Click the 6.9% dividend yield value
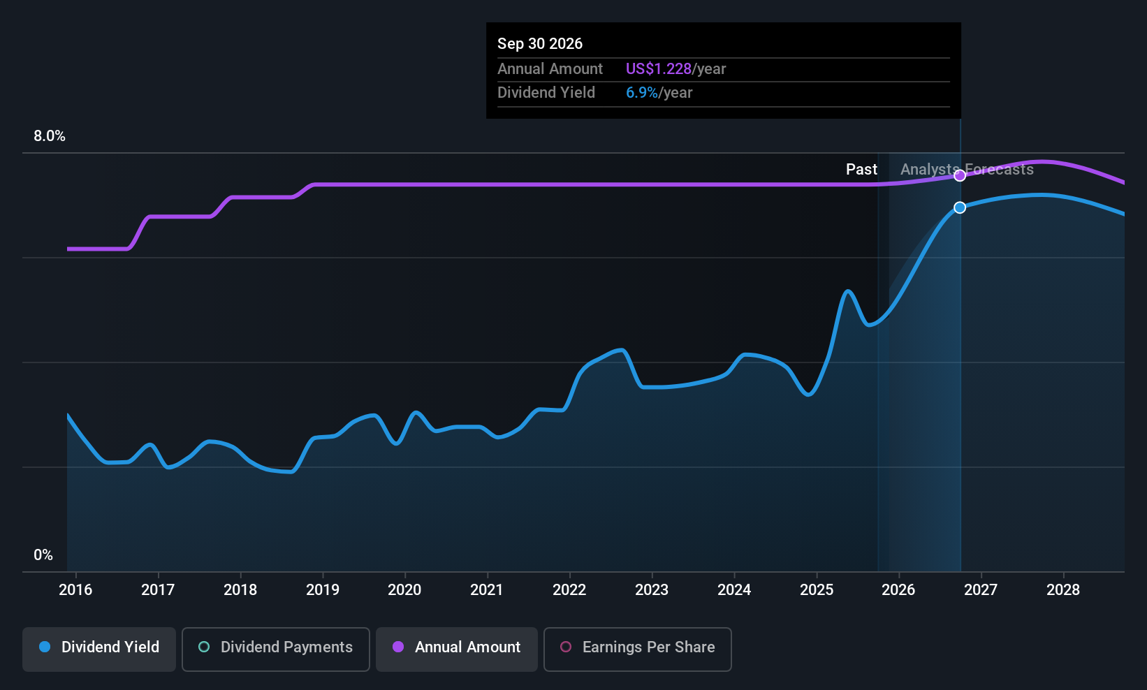The image size is (1147, 690). coord(641,92)
